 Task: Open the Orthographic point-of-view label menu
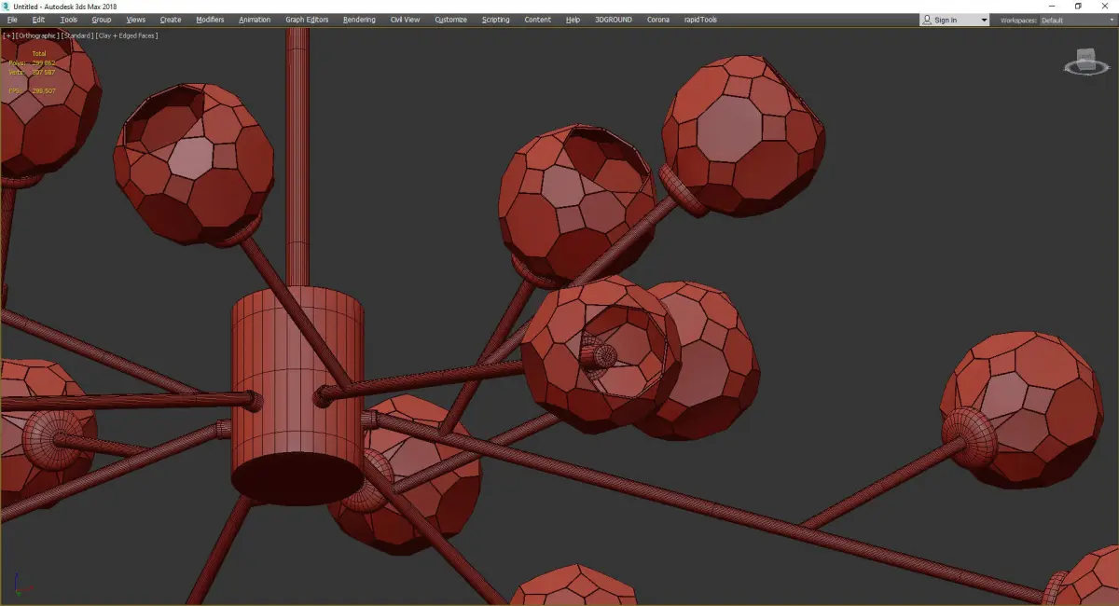click(37, 35)
